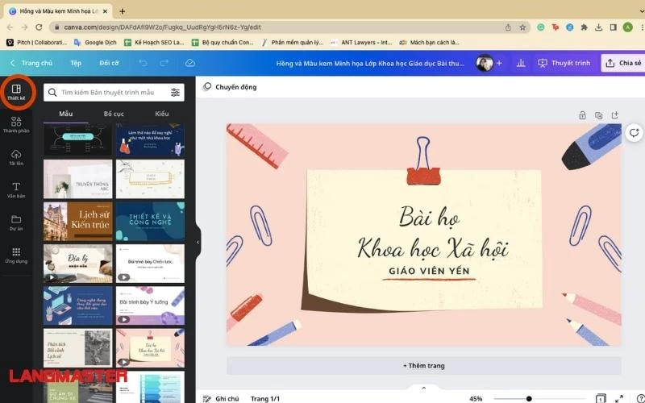Image resolution: width=645 pixels, height=403 pixels.
Task: Open the Thiết kế design panel
Action: coord(16,91)
